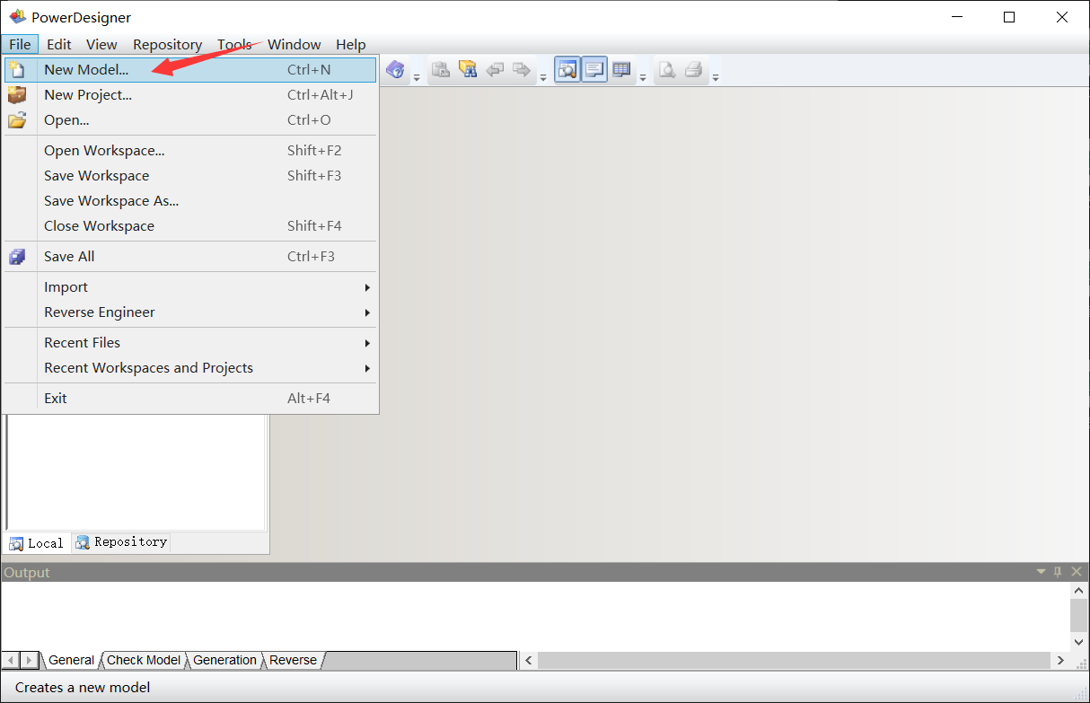Screen dimensions: 1090x703
Task: Select Open... in the File menu
Action: 190,119
